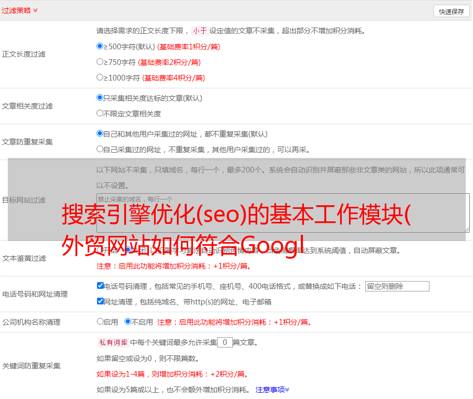Select 只采集相关度达标的文章 option
Screen dimensions: 473x399
100,98
